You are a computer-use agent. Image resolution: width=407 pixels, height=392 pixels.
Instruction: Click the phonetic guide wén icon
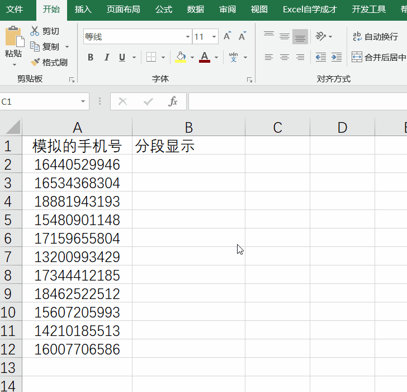pyautogui.click(x=233, y=57)
